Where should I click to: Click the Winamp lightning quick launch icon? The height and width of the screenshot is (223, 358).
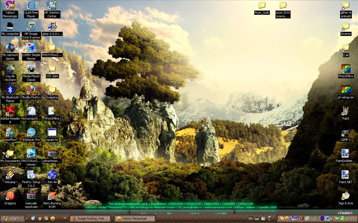pyautogui.click(x=40, y=219)
